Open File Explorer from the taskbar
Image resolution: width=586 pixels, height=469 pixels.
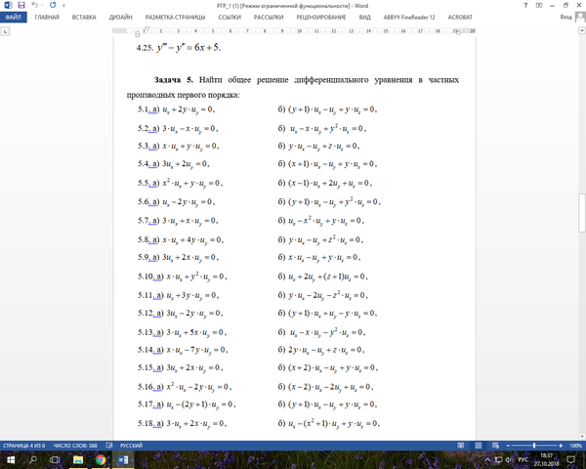78,461
